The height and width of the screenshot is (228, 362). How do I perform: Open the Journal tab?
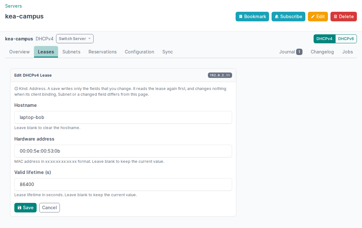point(291,52)
